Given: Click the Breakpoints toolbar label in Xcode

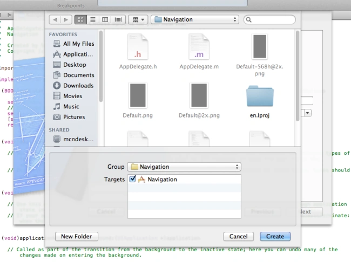Looking at the screenshot, I should pyautogui.click(x=71, y=5).
